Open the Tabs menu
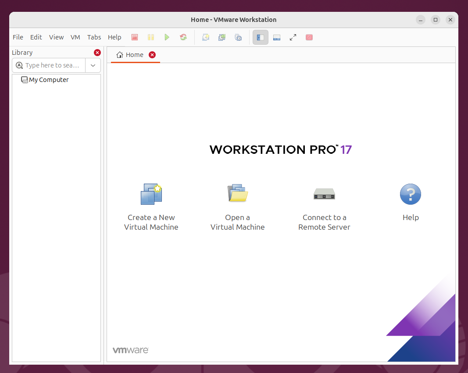The image size is (468, 373). pyautogui.click(x=94, y=37)
